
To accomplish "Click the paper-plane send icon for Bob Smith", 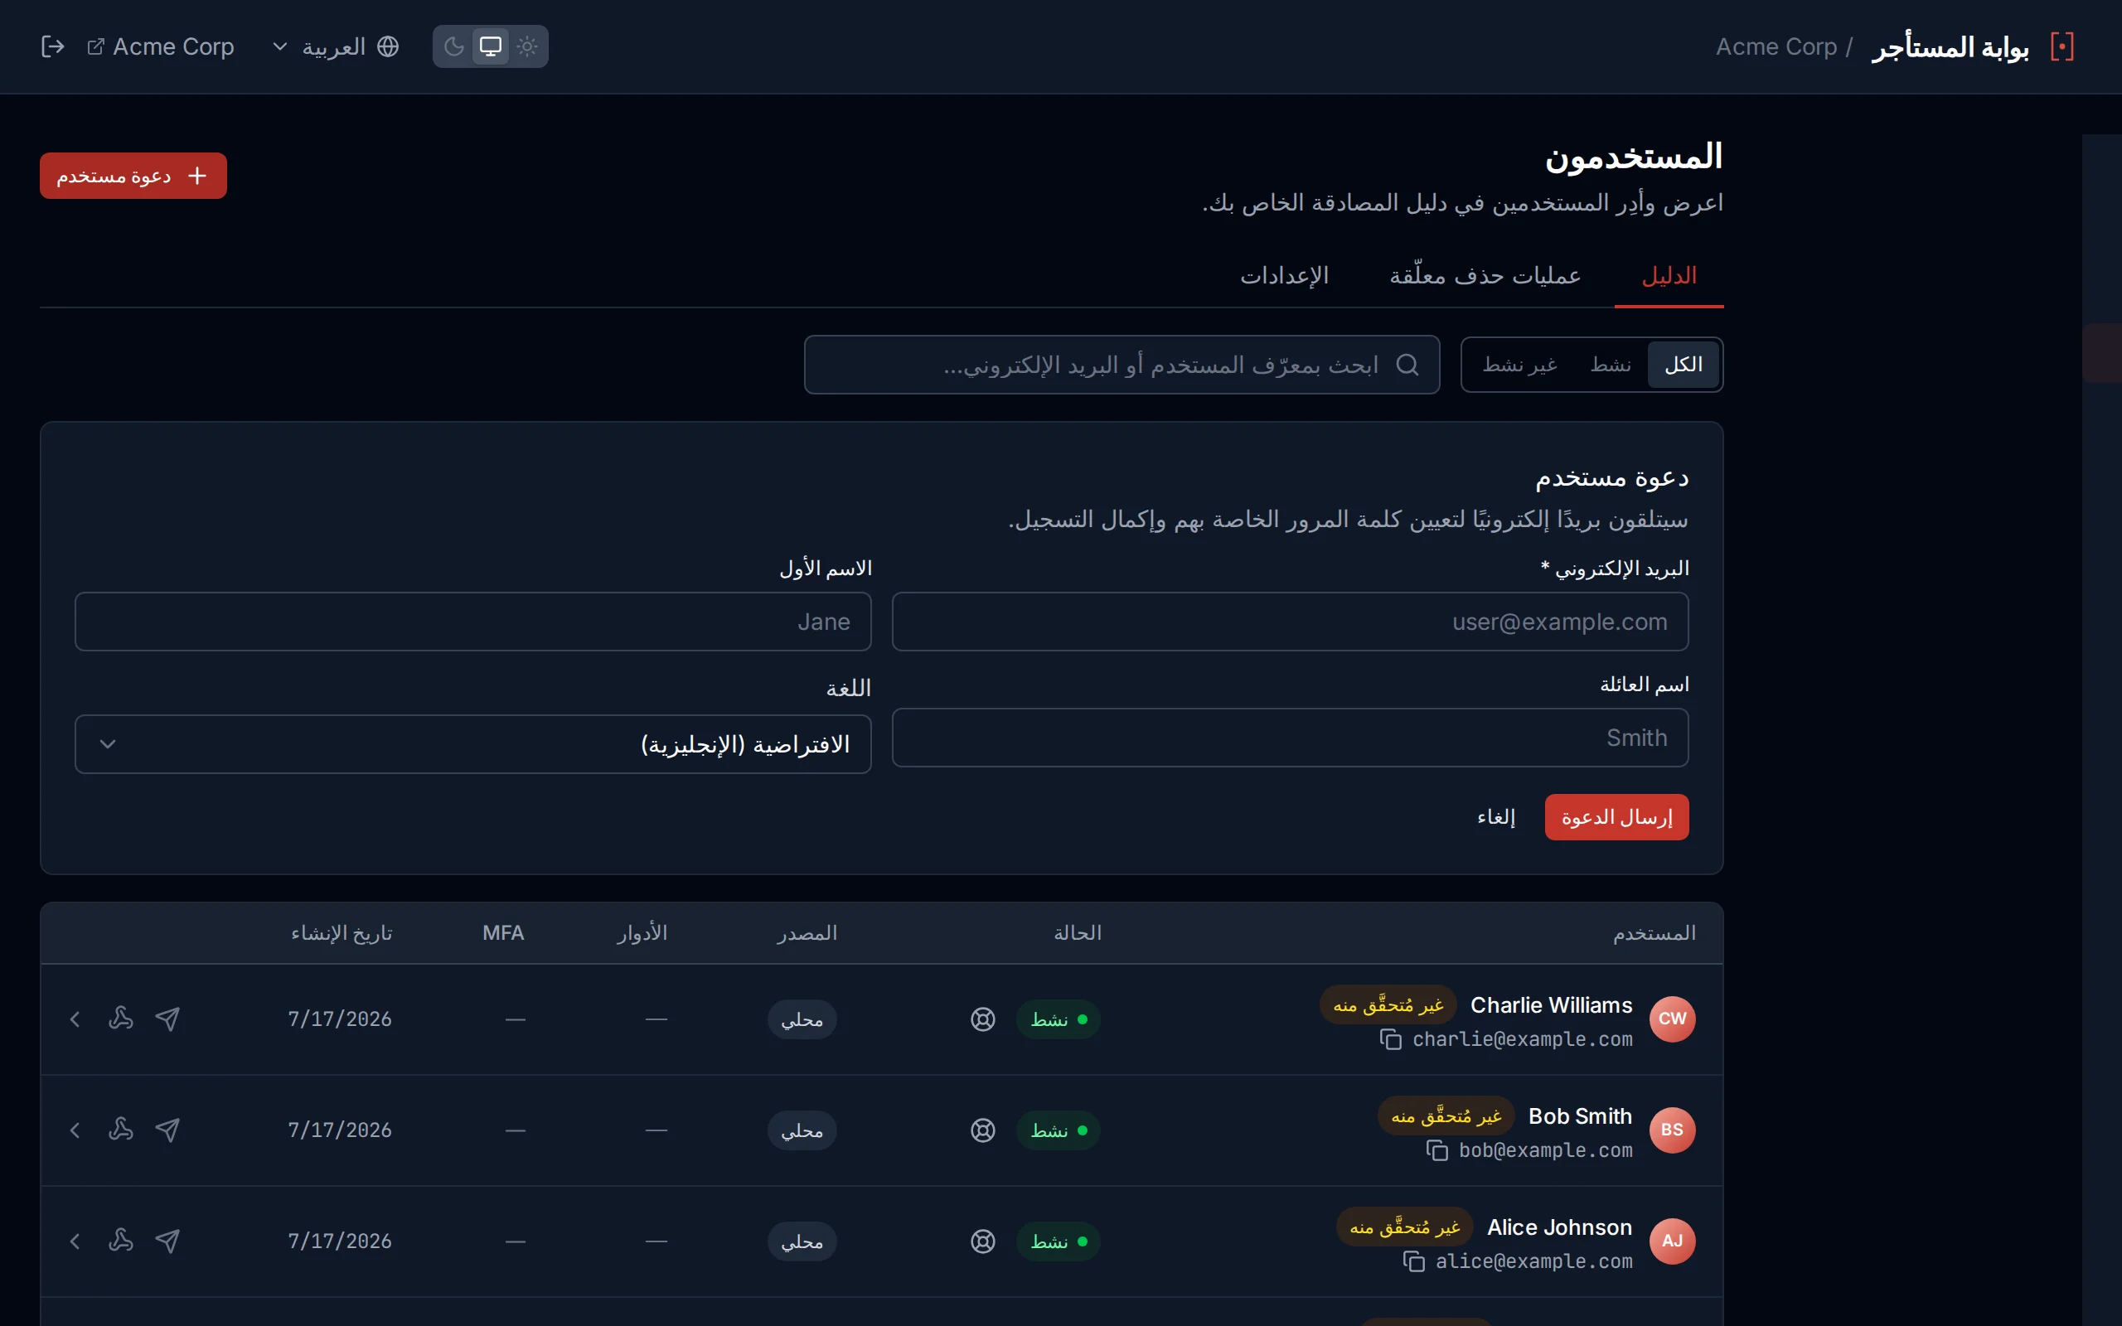I will (x=167, y=1130).
